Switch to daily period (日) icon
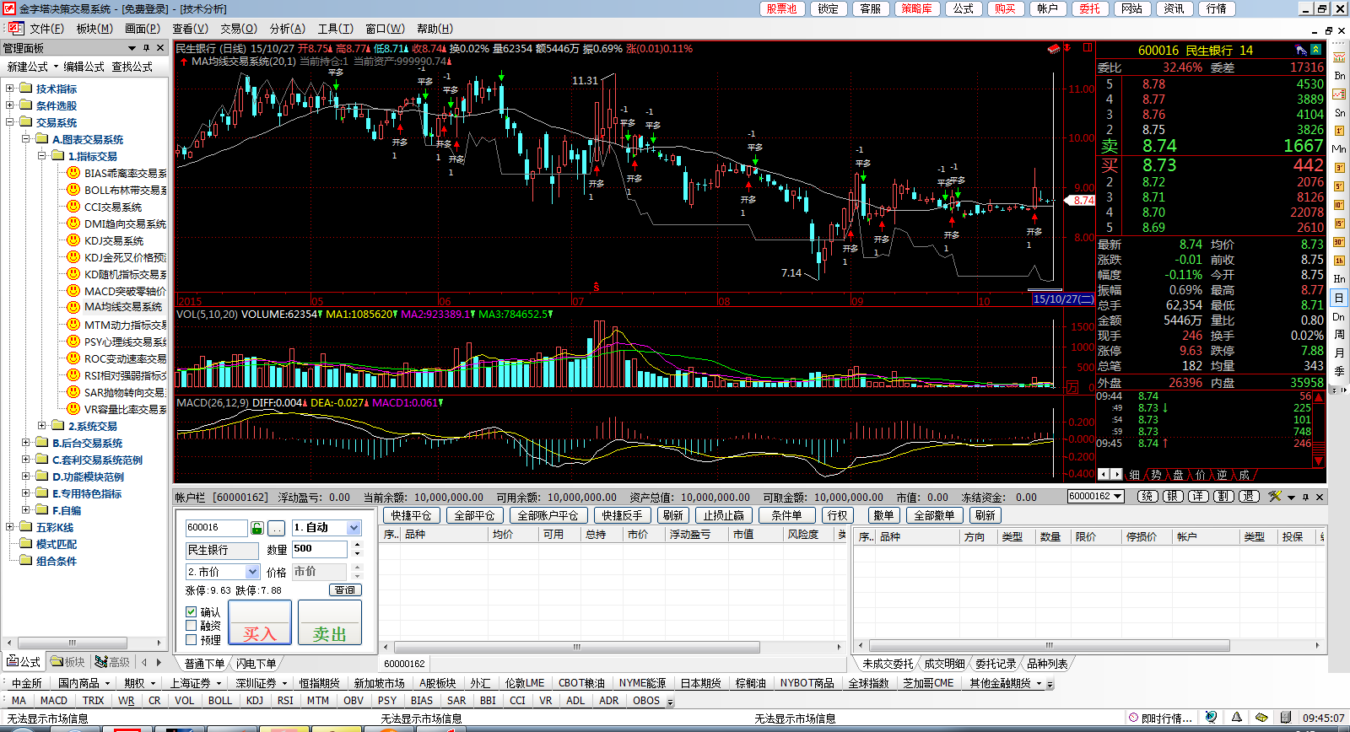 pyautogui.click(x=1339, y=298)
